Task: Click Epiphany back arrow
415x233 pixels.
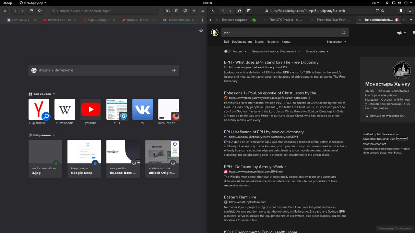Action: point(223,11)
